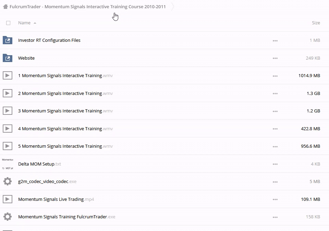Screen dimensions: 329x231
Task: Tick the select-all checkbox in header
Action: [8, 23]
